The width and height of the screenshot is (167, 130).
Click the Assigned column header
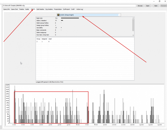[44, 39]
